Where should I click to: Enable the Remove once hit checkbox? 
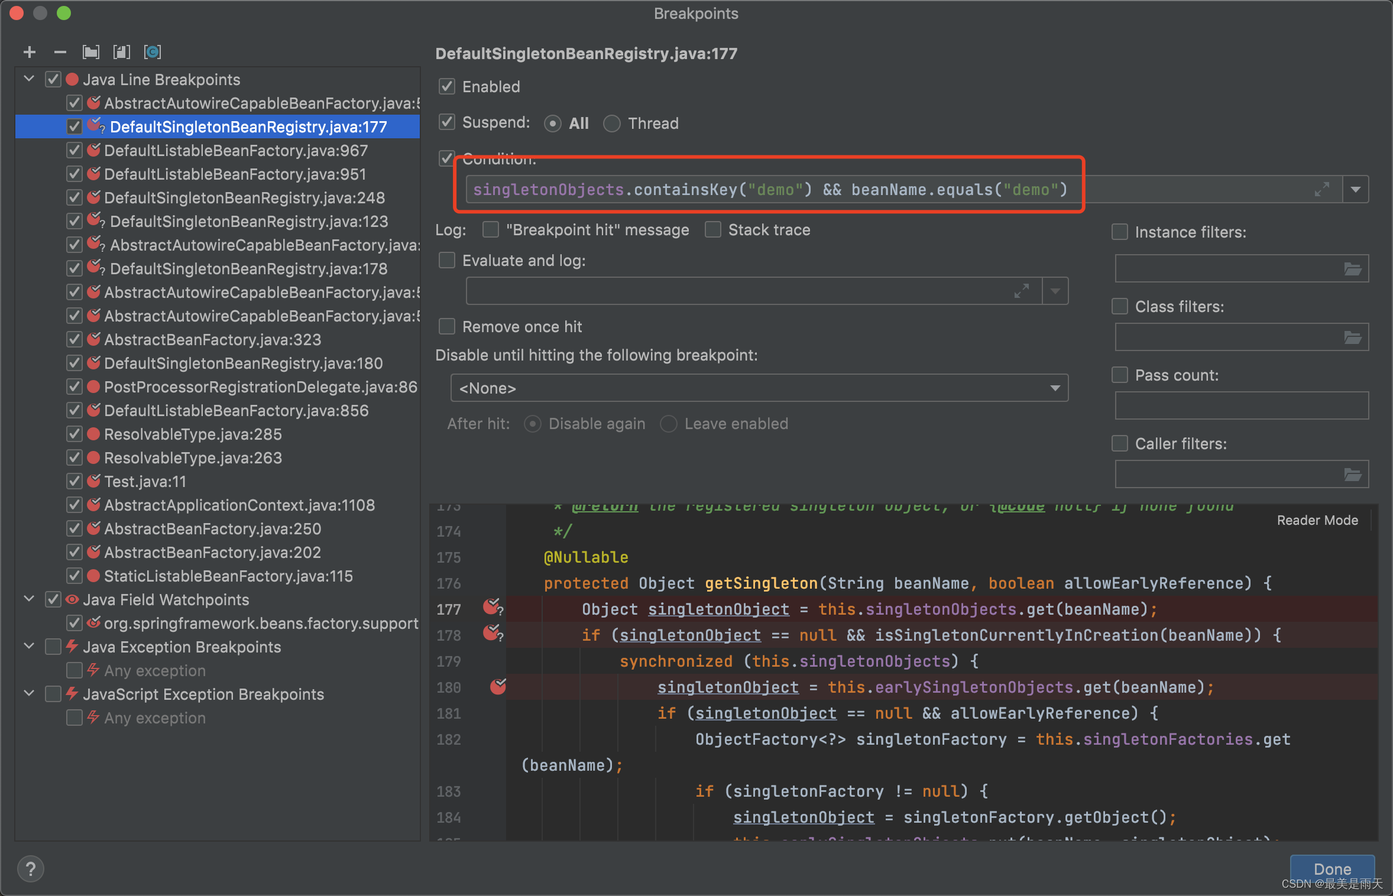(x=447, y=326)
